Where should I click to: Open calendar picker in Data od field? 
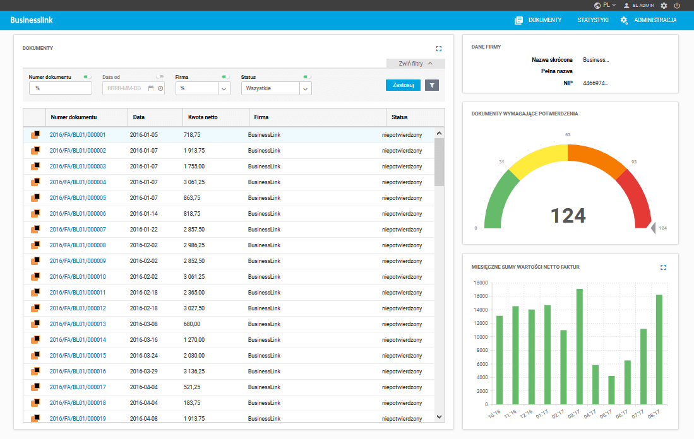[151, 88]
